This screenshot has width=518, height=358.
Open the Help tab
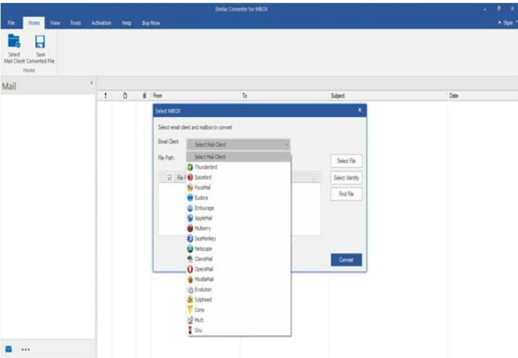pos(127,23)
